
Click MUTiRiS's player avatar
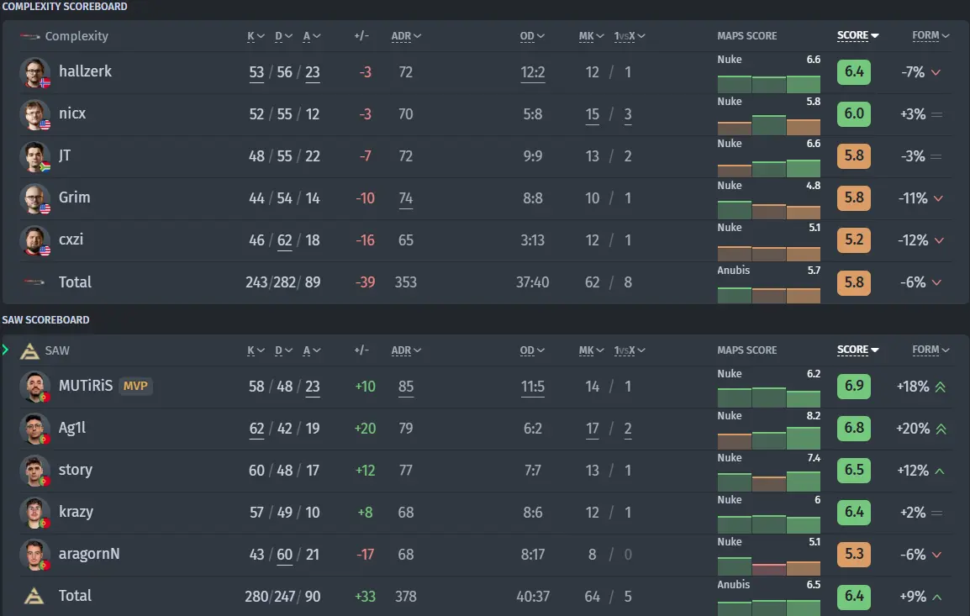point(34,387)
